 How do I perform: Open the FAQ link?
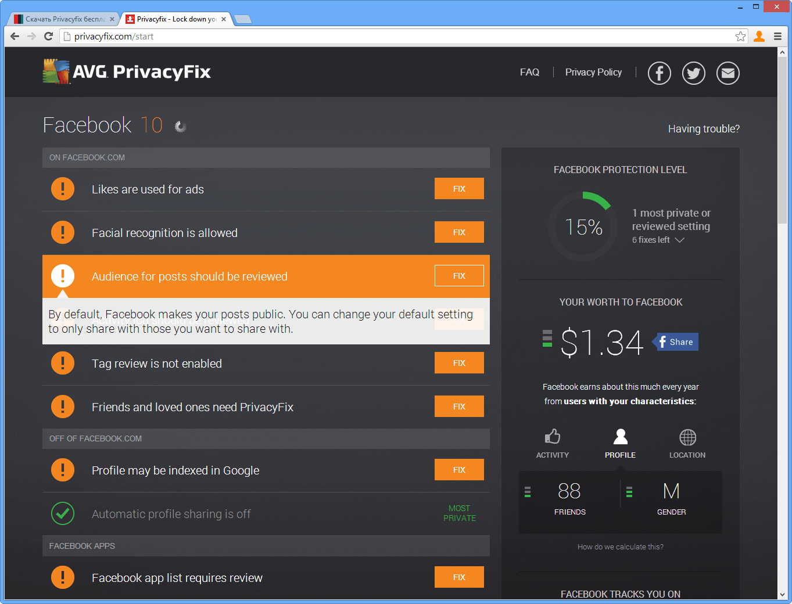529,72
